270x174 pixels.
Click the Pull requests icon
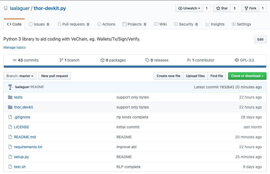(59, 24)
